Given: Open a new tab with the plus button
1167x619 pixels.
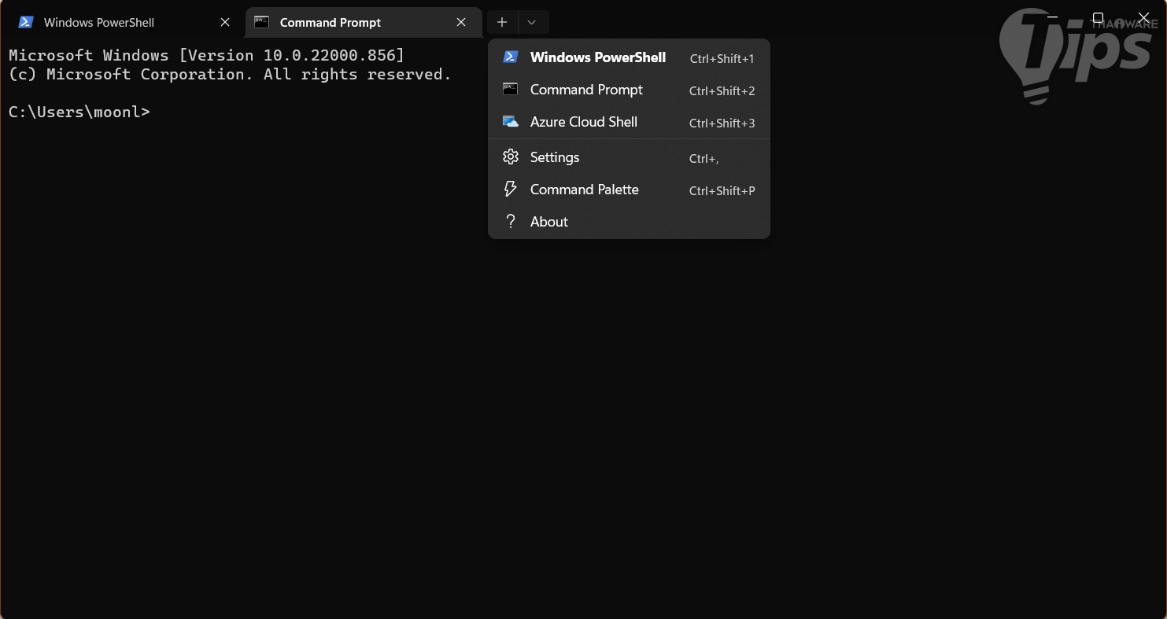Looking at the screenshot, I should pyautogui.click(x=502, y=23).
